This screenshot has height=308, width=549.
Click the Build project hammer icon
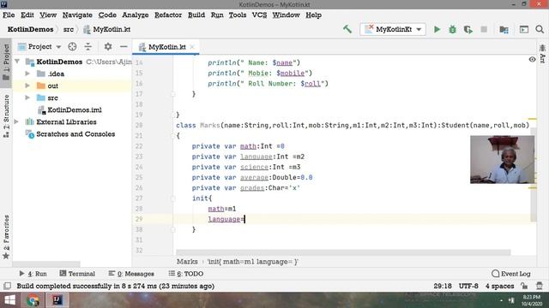point(347,29)
